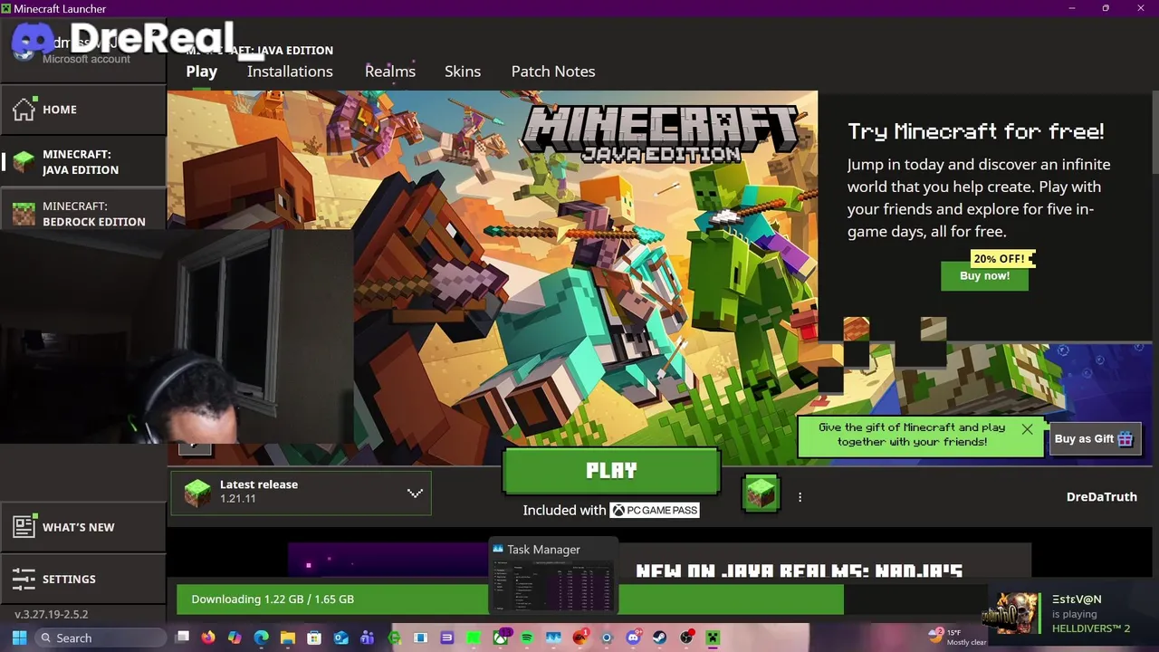1159x652 pixels.
Task: Open Task View from the taskbar
Action: pyautogui.click(x=182, y=638)
